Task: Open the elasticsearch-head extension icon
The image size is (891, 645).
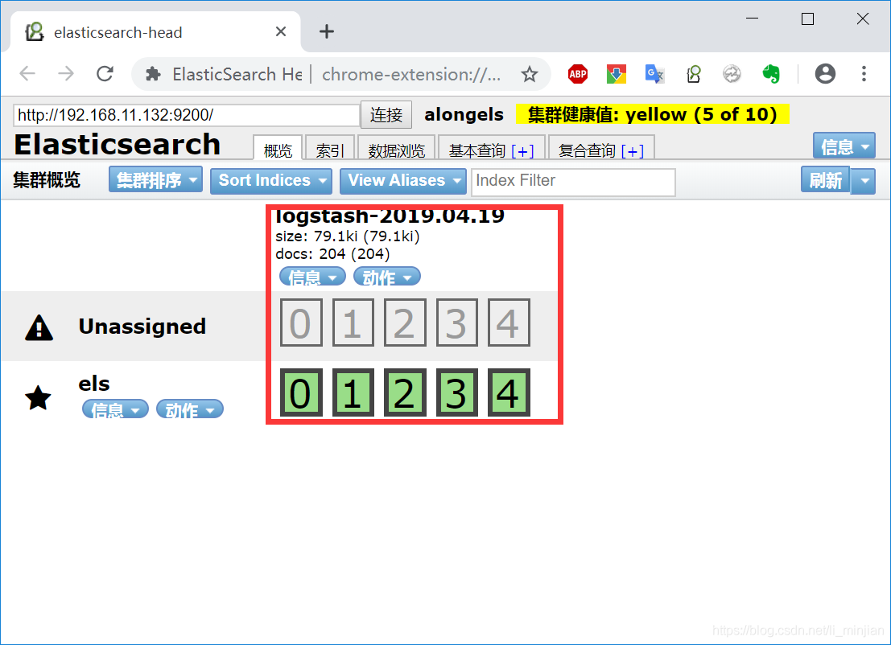Action: [694, 74]
